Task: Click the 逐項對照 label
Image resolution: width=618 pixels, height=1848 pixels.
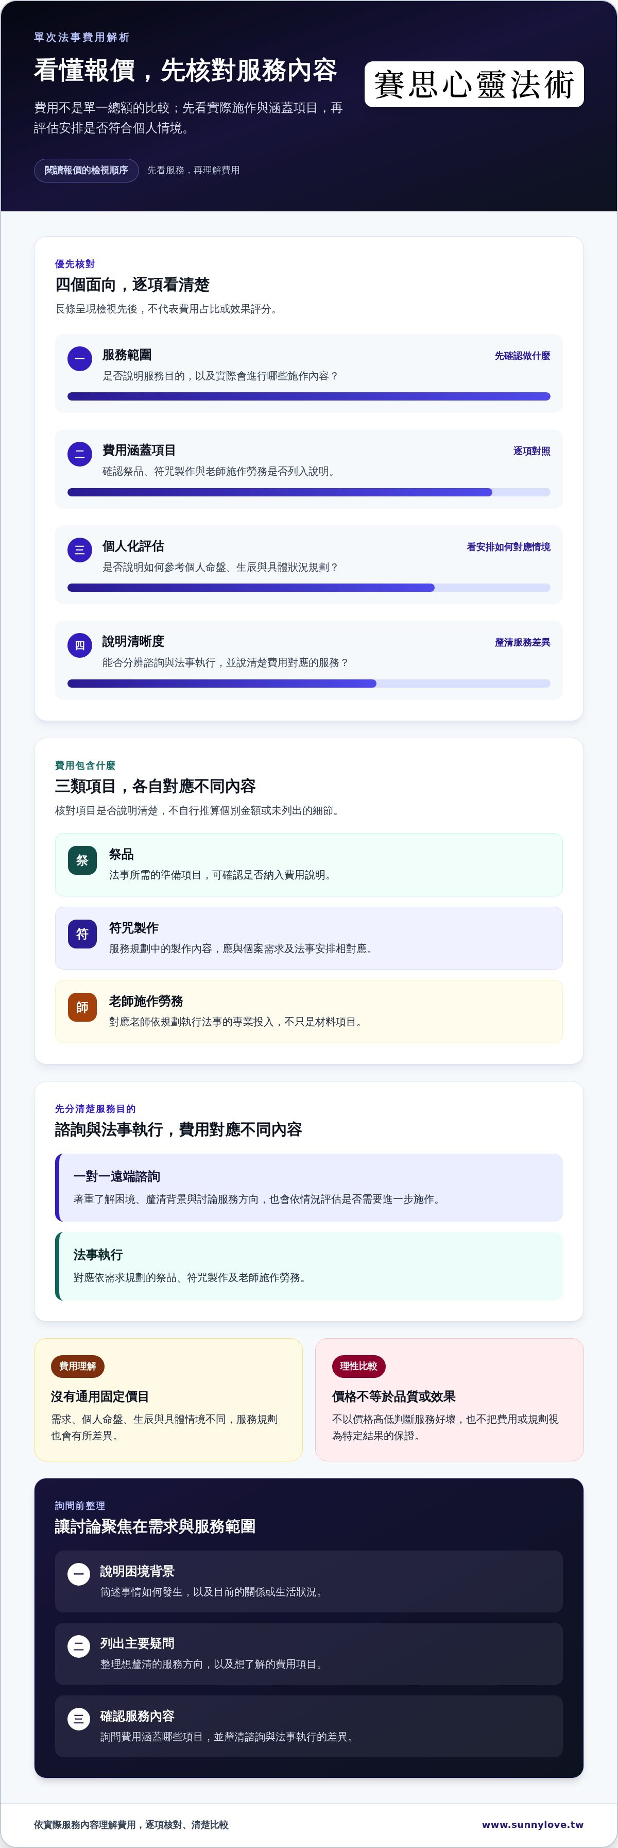Action: (532, 451)
